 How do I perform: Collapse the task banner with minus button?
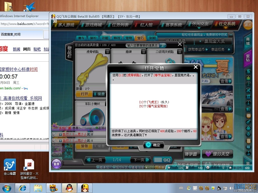coord(231,35)
